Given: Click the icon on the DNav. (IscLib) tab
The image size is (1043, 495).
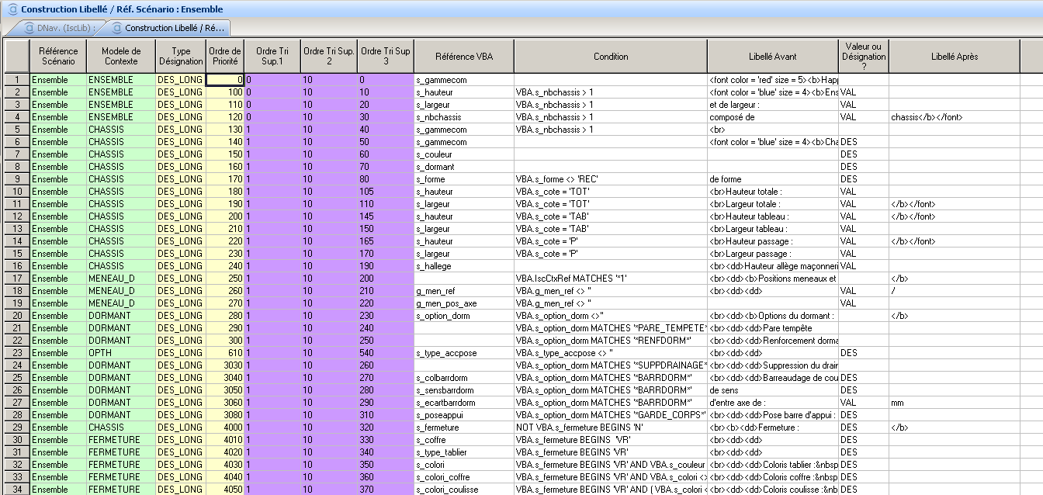Looking at the screenshot, I should click(29, 28).
